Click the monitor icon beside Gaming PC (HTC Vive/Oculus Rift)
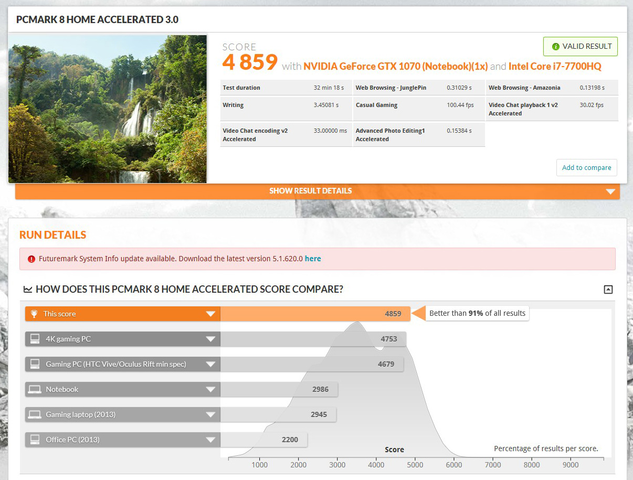 tap(35, 364)
